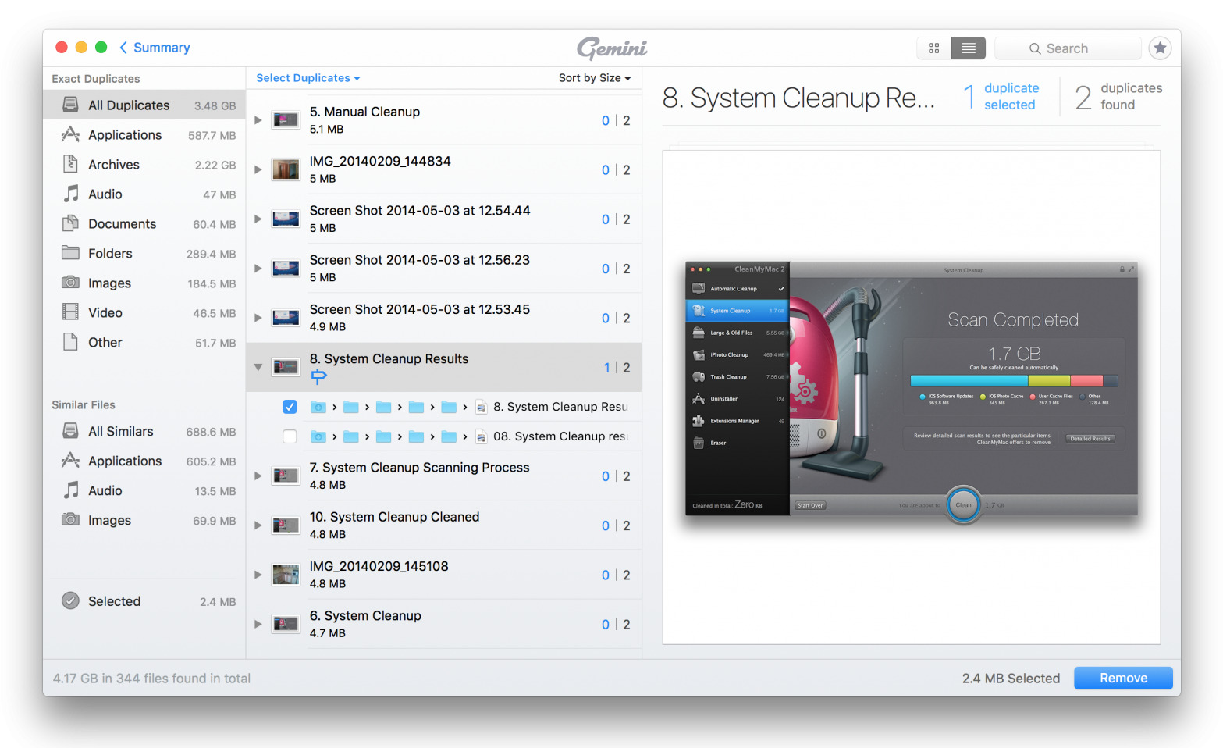Click the All Similars stack icon
This screenshot has width=1223, height=748.
pyautogui.click(x=70, y=431)
